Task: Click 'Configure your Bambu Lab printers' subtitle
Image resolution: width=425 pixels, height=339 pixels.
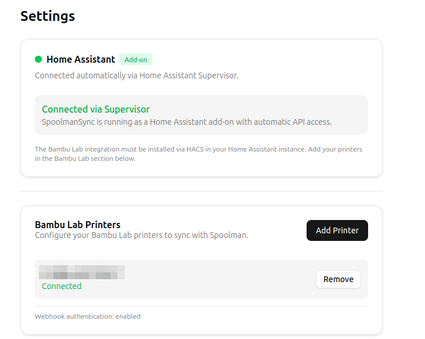Action: tap(142, 235)
